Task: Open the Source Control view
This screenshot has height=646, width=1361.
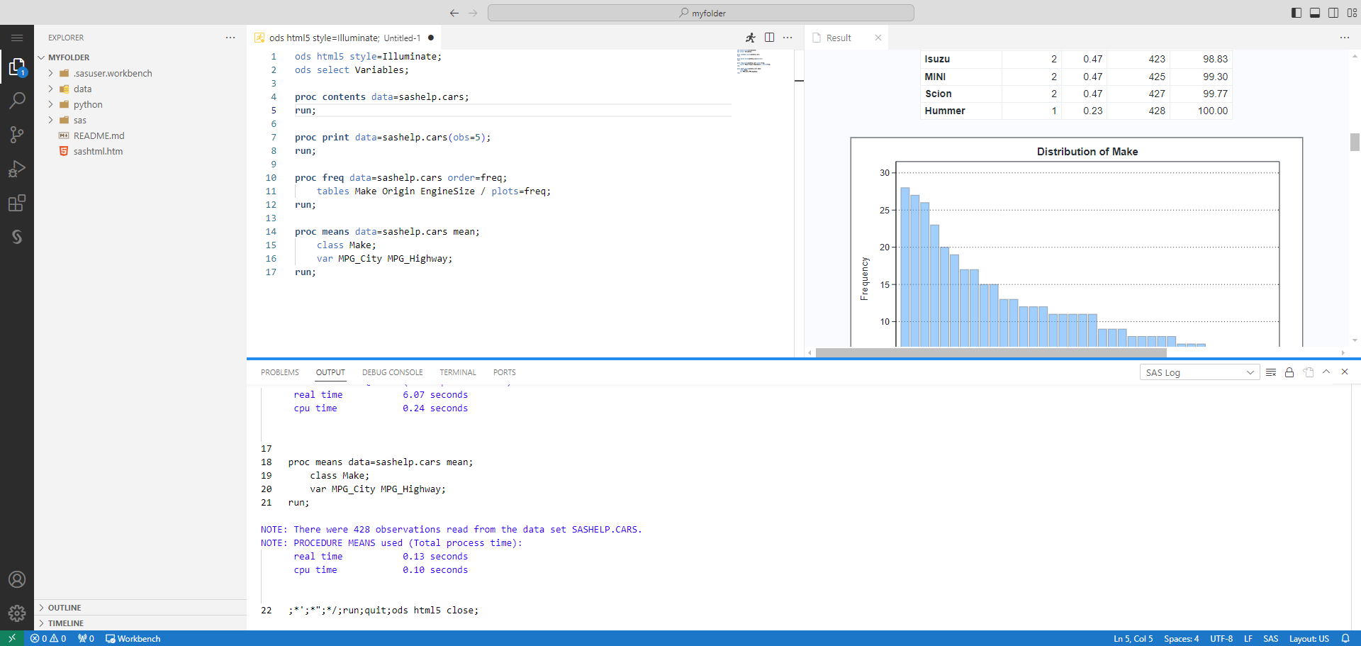Action: [x=17, y=135]
